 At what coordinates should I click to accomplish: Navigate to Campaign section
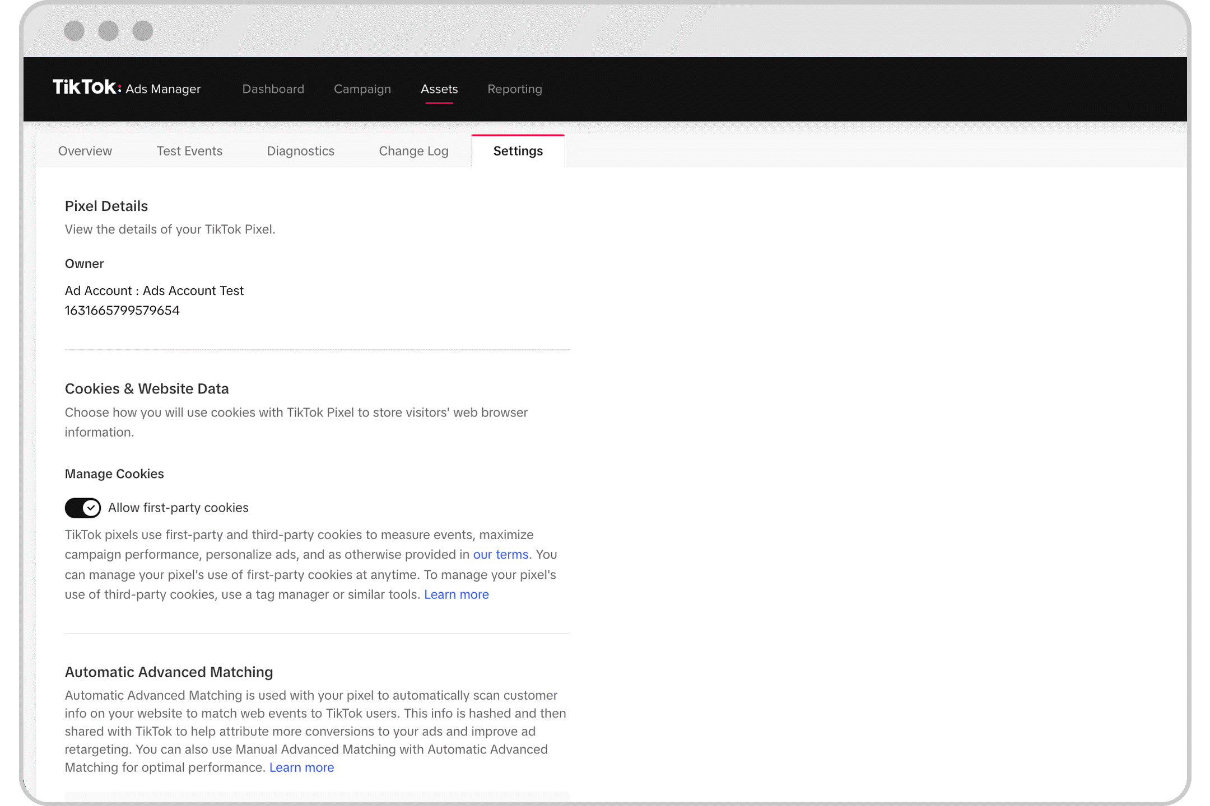coord(361,88)
